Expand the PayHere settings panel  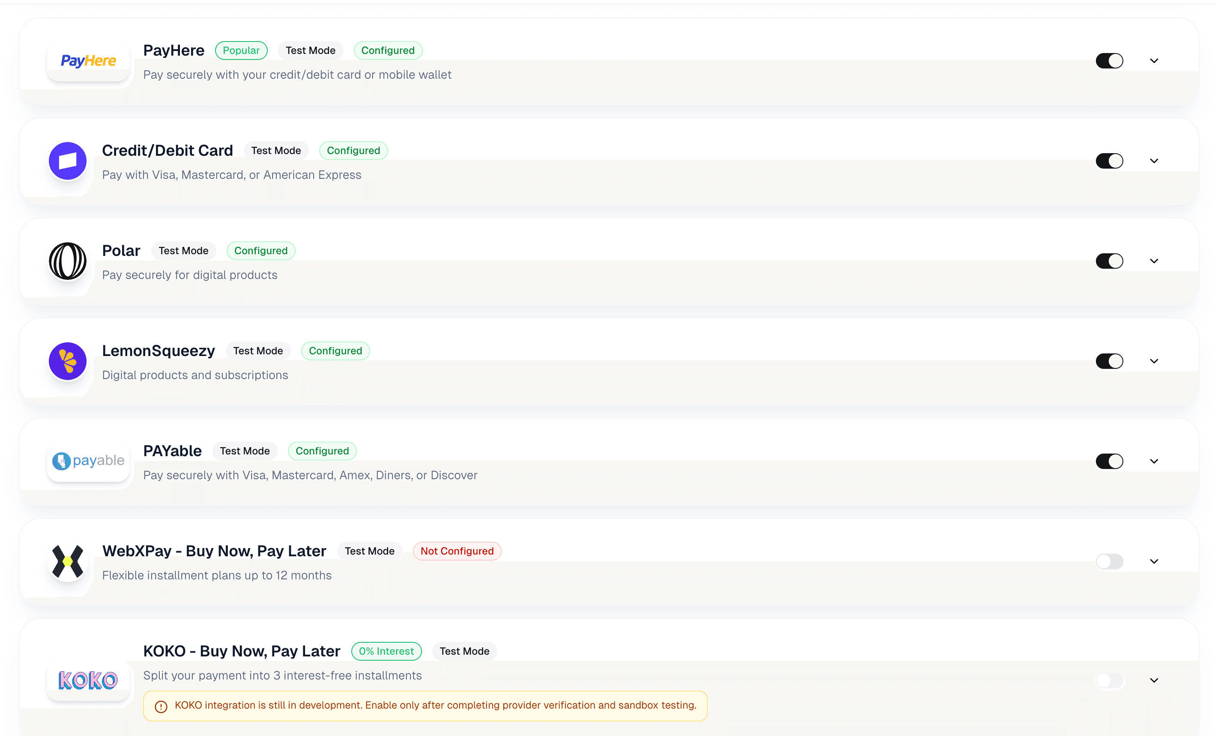(x=1154, y=60)
